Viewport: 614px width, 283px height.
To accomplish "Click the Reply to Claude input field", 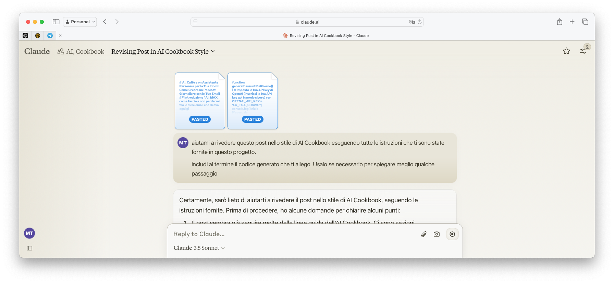I will pos(295,234).
